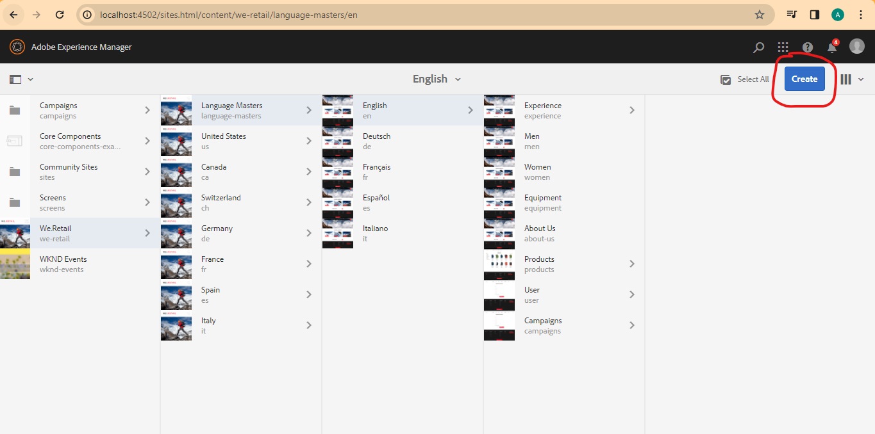Click the We.Retail page thumbnail
Image resolution: width=875 pixels, height=434 pixels.
[x=15, y=233]
